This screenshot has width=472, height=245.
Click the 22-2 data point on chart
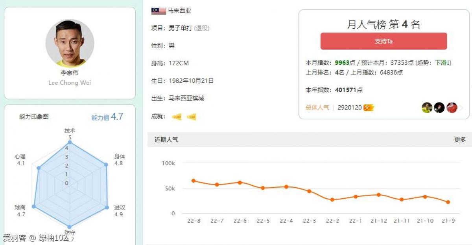332,199
